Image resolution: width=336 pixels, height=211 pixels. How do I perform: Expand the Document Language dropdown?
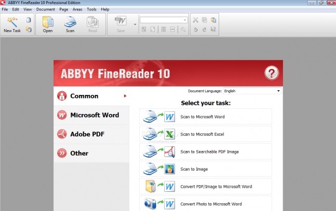point(279,91)
